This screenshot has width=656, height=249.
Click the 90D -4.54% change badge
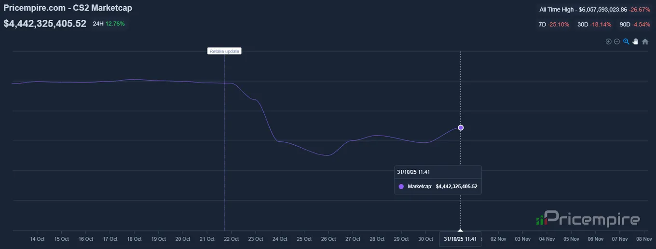635,24
